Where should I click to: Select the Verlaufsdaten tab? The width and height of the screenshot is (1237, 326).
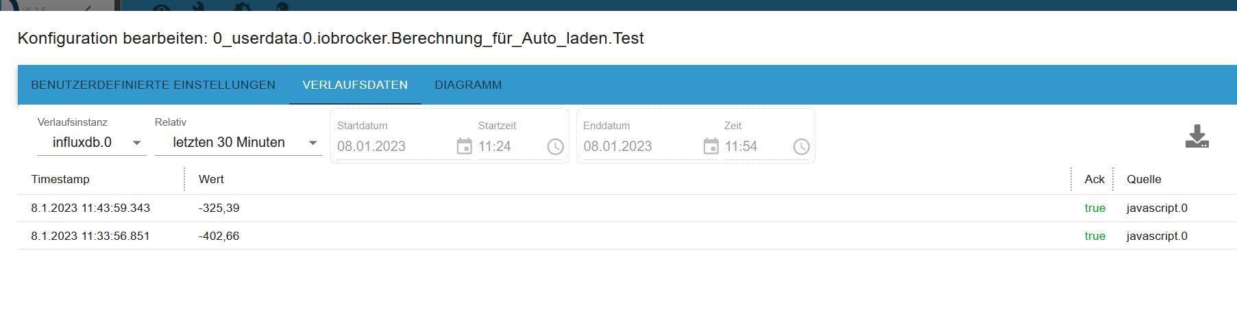(x=355, y=85)
